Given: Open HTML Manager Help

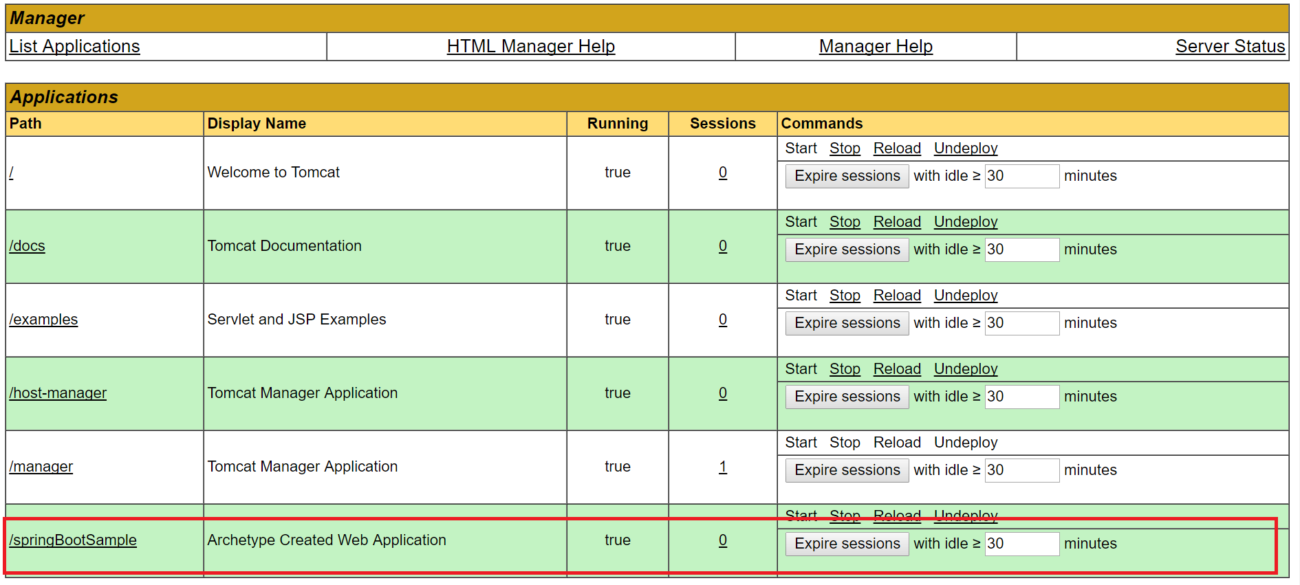Looking at the screenshot, I should [x=531, y=46].
